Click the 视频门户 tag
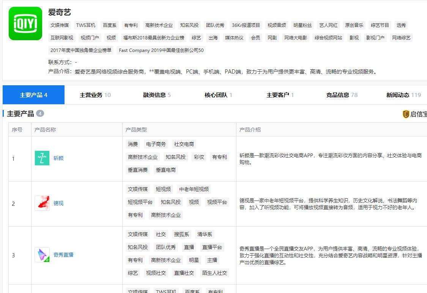The image size is (427, 293). (90, 38)
